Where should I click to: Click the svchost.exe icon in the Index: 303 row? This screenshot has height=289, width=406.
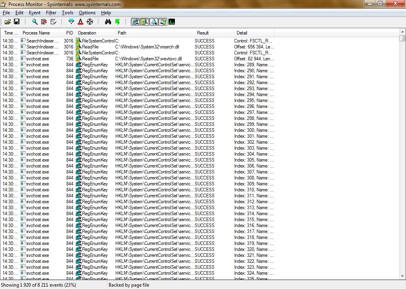[23, 148]
